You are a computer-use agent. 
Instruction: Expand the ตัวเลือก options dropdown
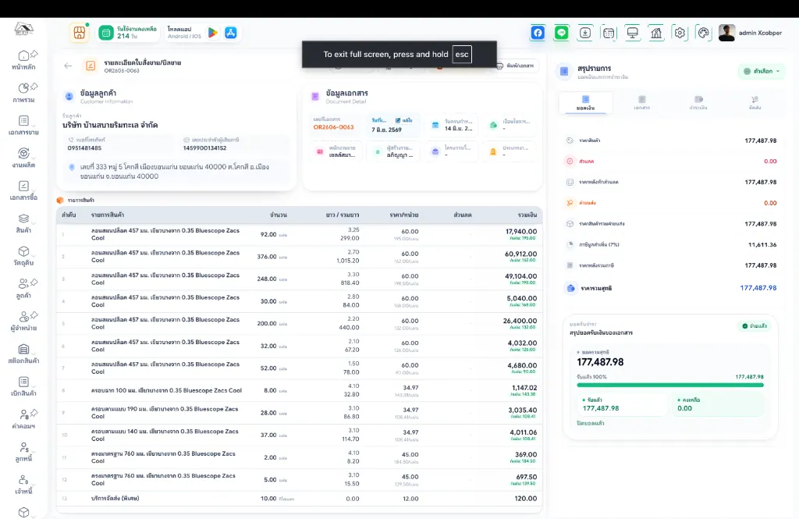coord(762,71)
